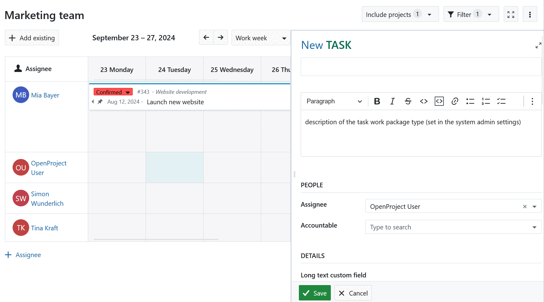Open the Work week view dropdown
The image size is (544, 302).
point(261,38)
